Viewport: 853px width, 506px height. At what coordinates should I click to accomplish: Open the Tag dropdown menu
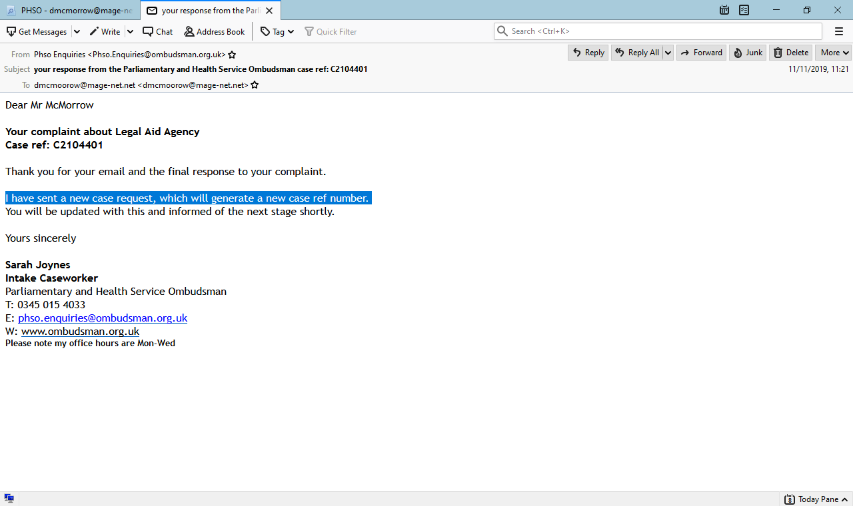277,31
